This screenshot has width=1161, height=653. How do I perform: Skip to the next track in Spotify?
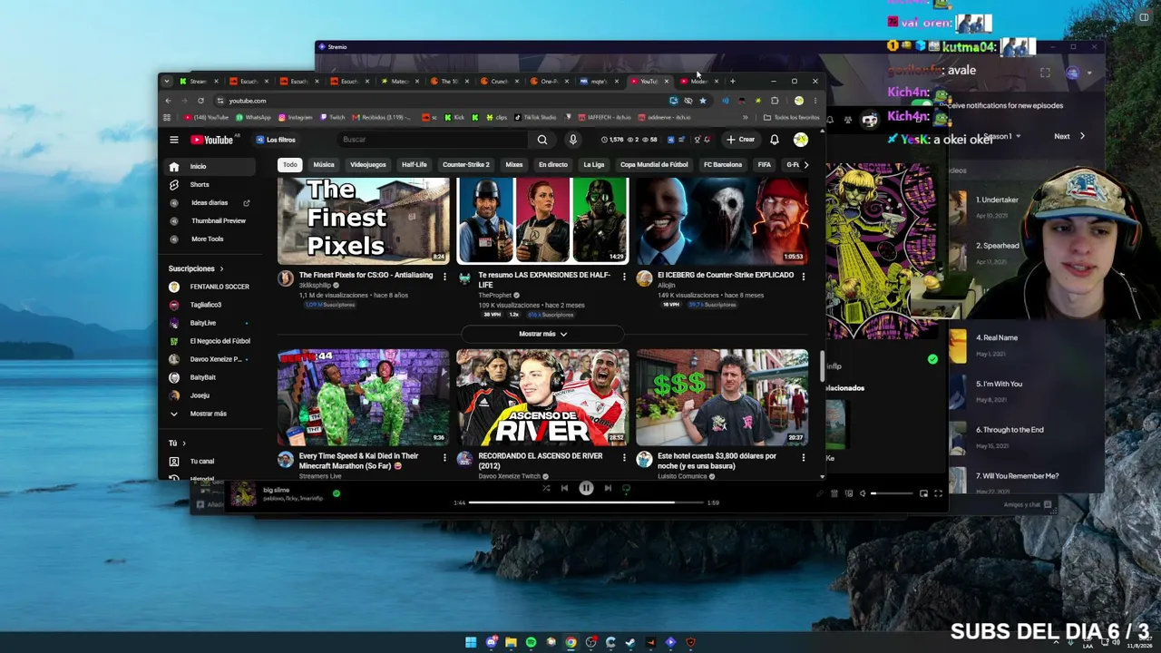pyautogui.click(x=608, y=488)
